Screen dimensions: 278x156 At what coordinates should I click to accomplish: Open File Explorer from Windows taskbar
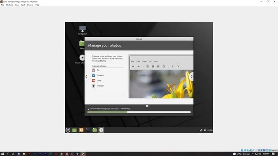24,154
